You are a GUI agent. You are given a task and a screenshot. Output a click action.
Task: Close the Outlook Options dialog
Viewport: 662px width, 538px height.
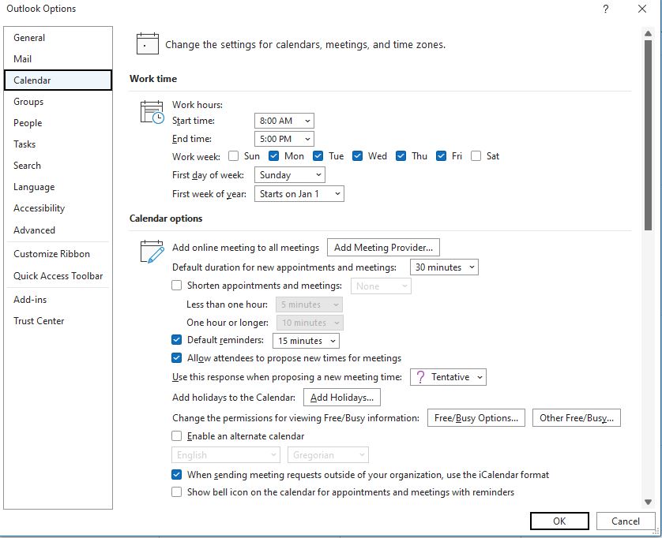[642, 9]
